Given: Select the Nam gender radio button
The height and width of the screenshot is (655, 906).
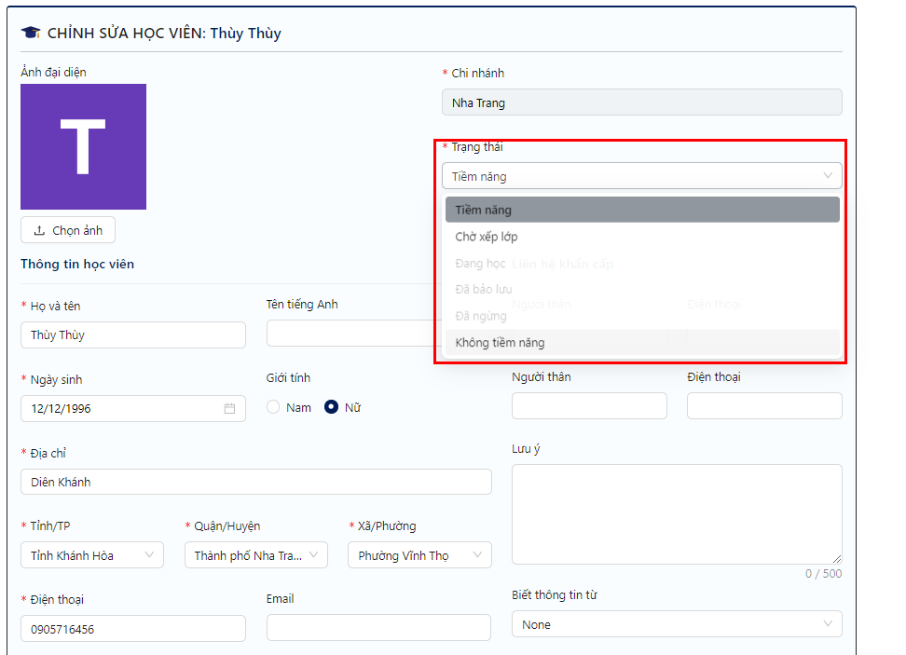Looking at the screenshot, I should click(x=273, y=407).
